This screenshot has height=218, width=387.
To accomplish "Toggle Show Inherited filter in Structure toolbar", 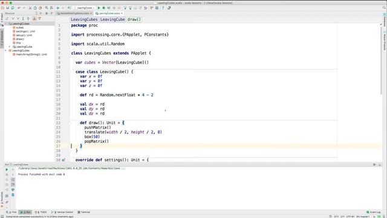I will 18,19.
